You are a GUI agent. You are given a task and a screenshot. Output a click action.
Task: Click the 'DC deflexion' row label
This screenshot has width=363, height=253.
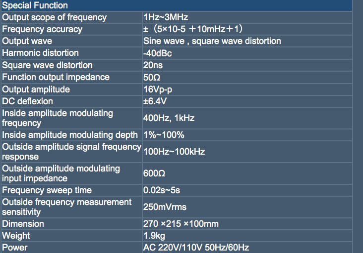pos(27,101)
